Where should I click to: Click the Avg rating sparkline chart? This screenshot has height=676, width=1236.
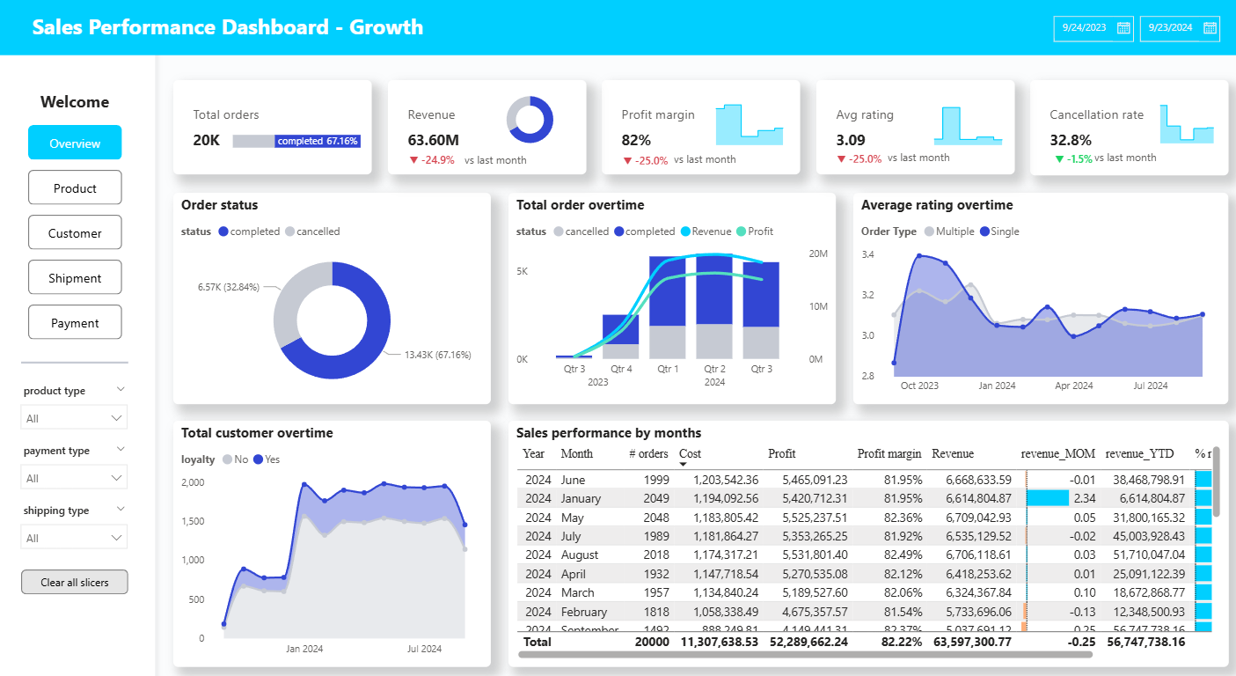pos(968,125)
